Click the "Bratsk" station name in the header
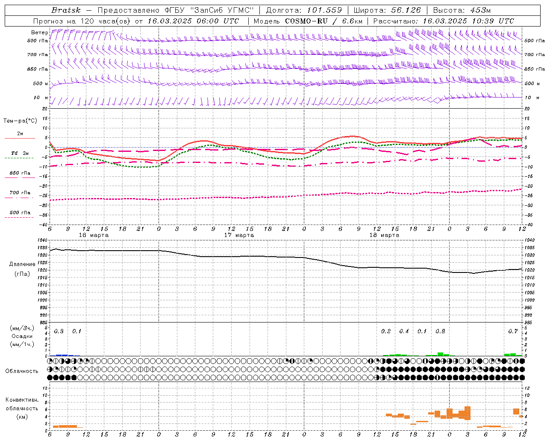This screenshot has width=547, height=438. click(66, 10)
